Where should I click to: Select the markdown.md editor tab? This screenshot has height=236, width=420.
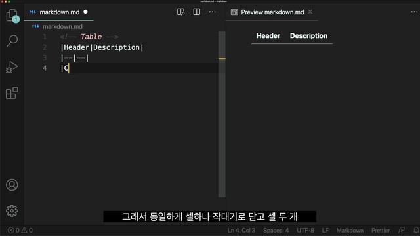(58, 12)
